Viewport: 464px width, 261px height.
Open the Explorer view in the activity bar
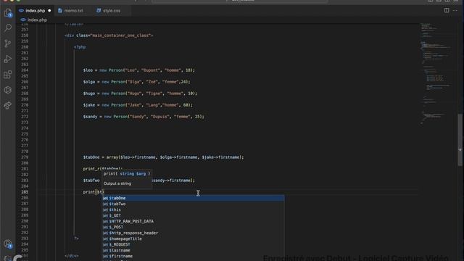8,13
